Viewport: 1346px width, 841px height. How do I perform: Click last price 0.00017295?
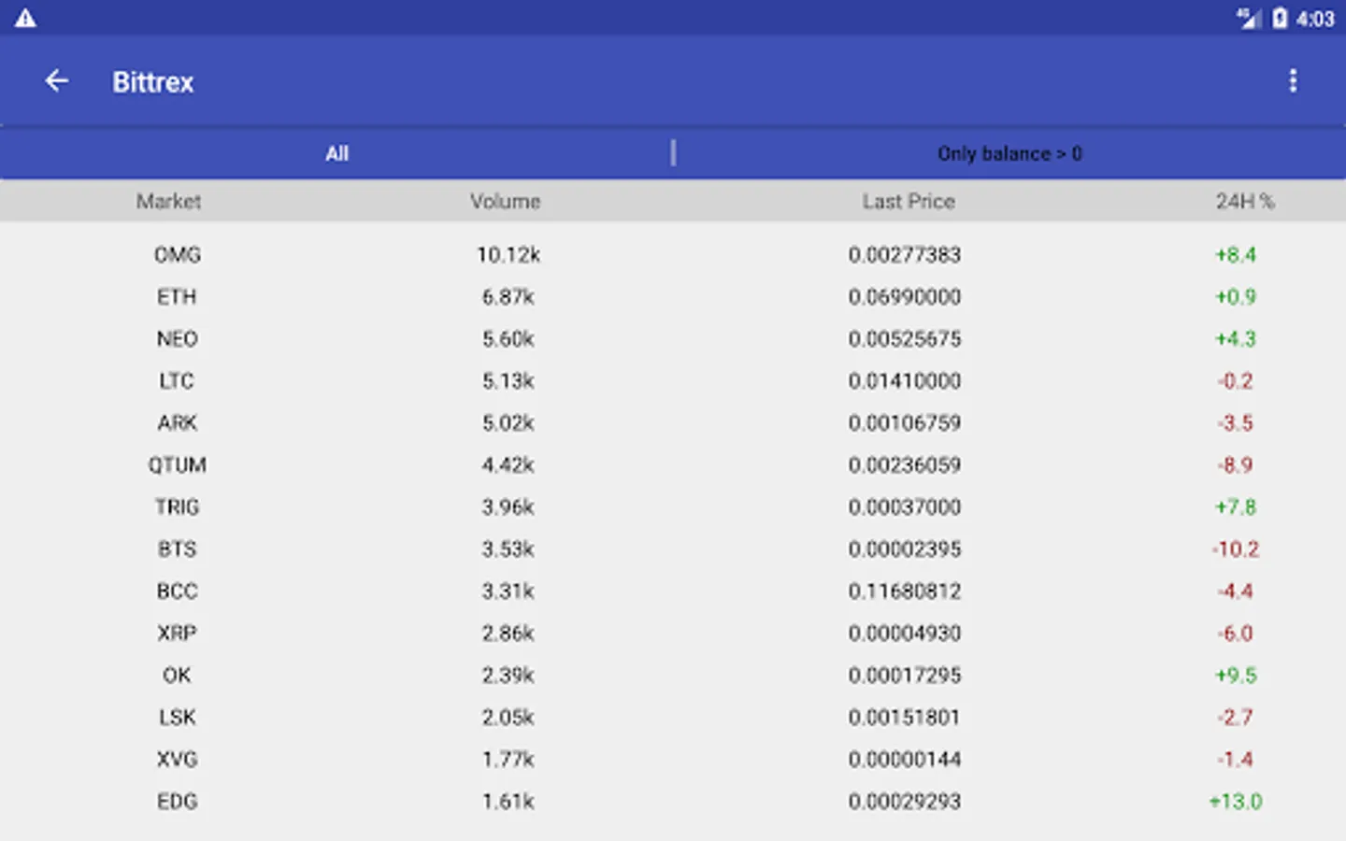coord(905,675)
